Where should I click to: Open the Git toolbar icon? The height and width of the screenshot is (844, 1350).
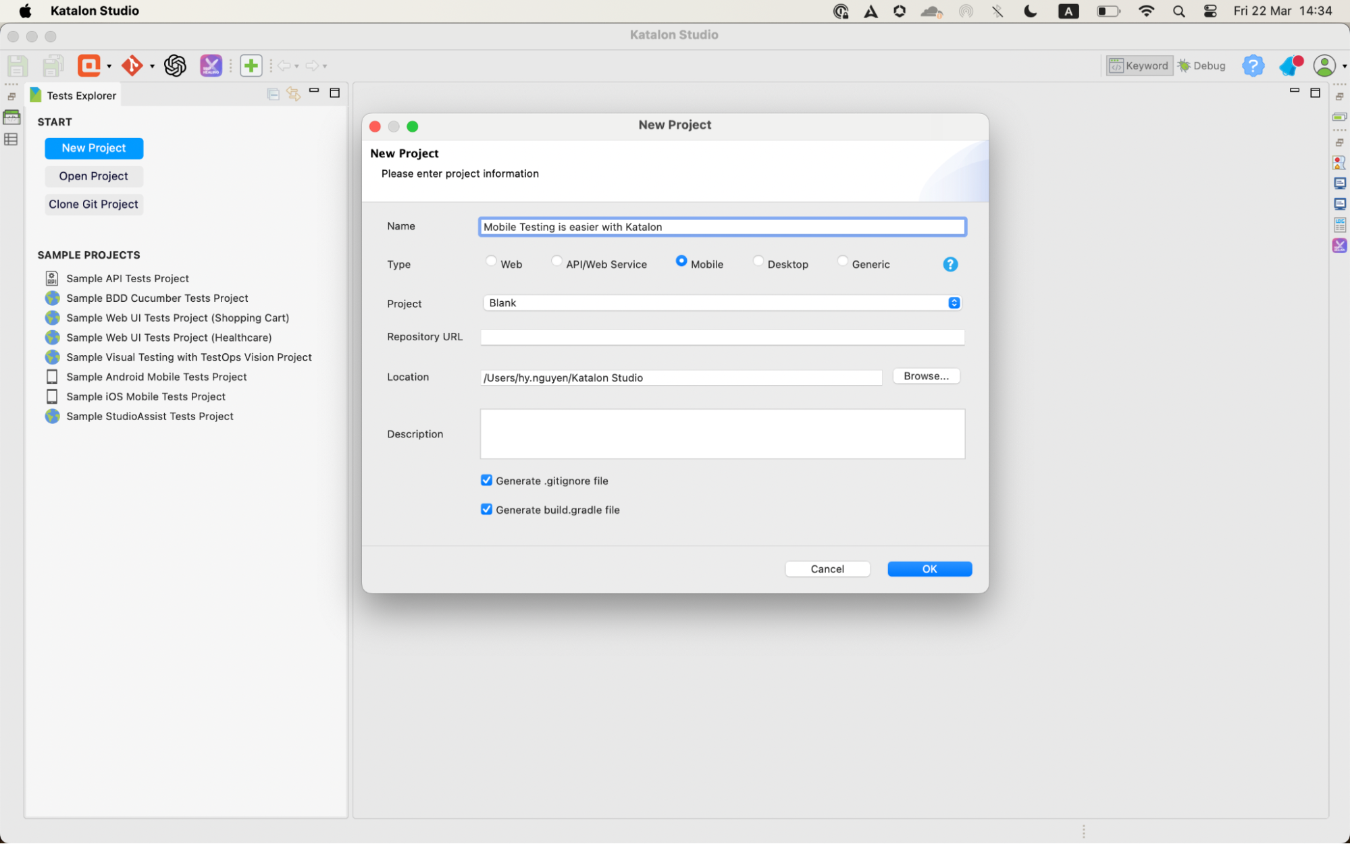tap(132, 65)
